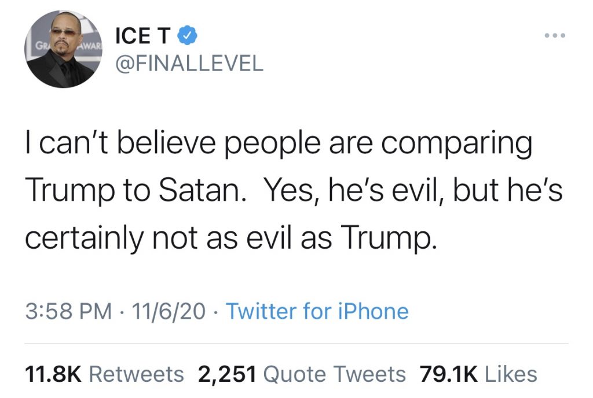This screenshot has width=593, height=398.
Task: Open the @FINALLEVEL handle link
Action: tap(189, 63)
